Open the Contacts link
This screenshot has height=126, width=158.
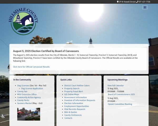[68, 118]
